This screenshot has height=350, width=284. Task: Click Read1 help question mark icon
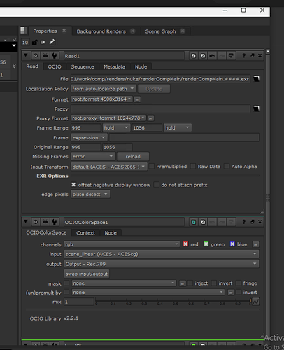[x=243, y=56]
